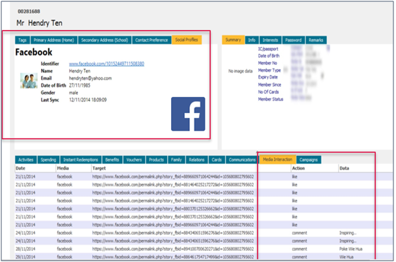Switch to the Info tab
Viewport: 396px width, 262px height.
(252, 40)
